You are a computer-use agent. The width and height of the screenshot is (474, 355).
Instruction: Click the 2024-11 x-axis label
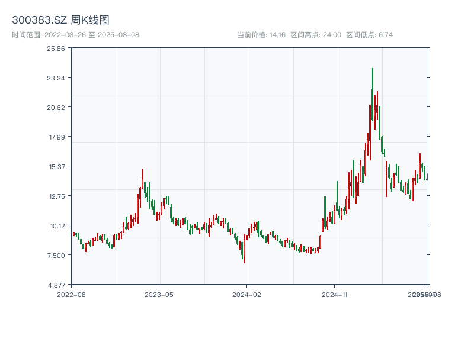coord(334,295)
